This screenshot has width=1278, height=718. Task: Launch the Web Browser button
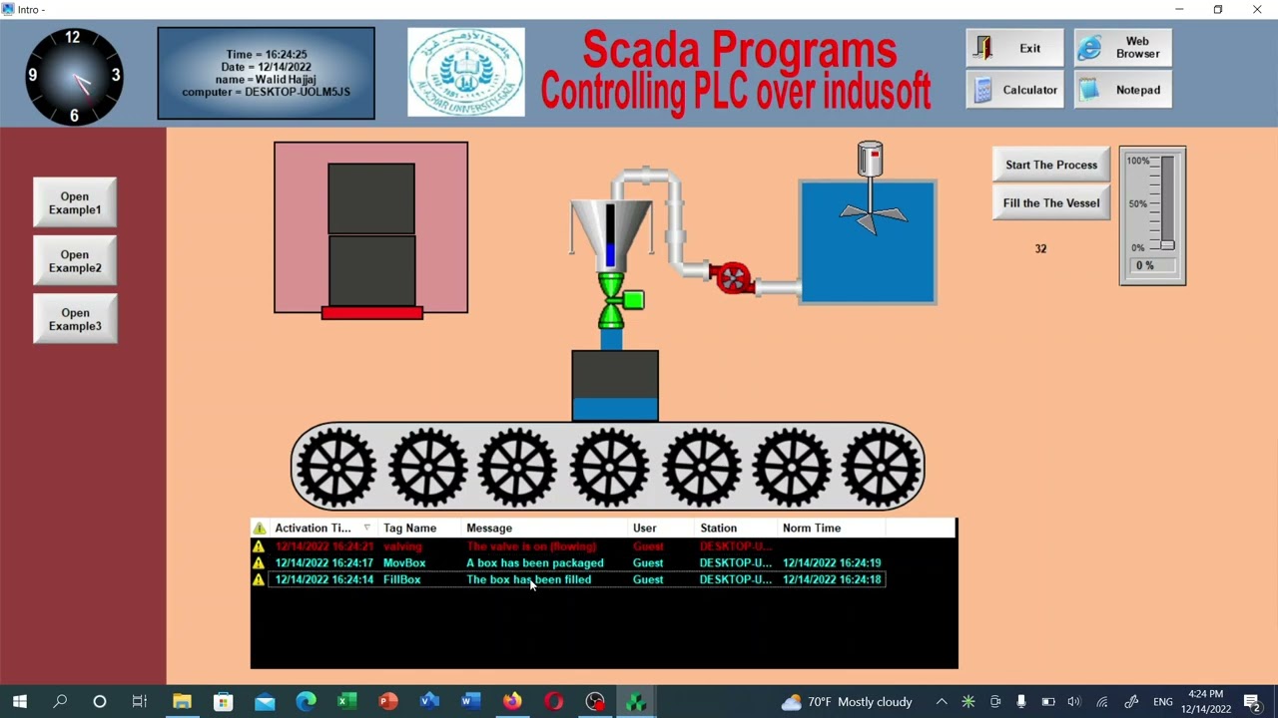(1122, 48)
